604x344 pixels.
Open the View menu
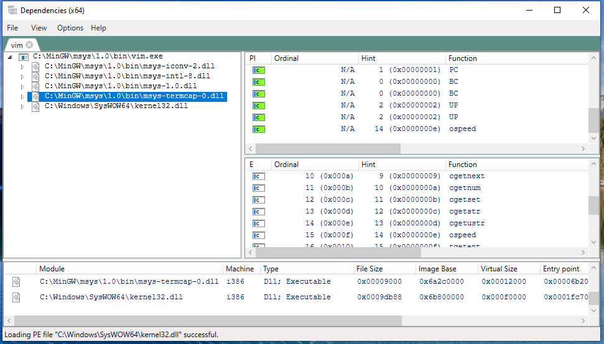[39, 28]
